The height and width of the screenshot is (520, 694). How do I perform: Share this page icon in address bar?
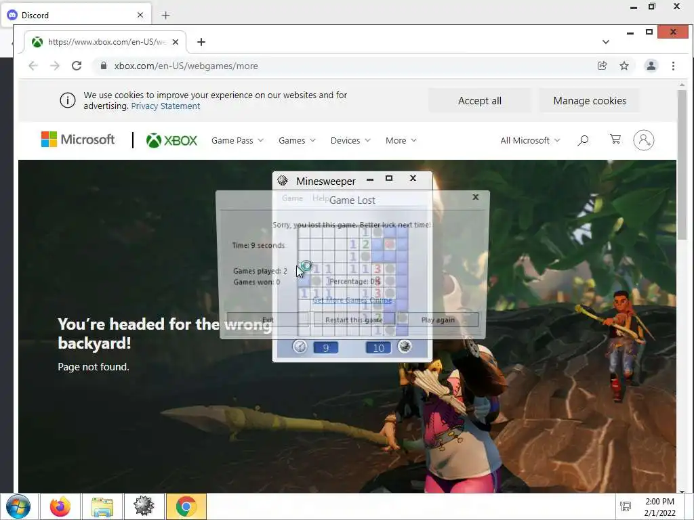tap(602, 66)
